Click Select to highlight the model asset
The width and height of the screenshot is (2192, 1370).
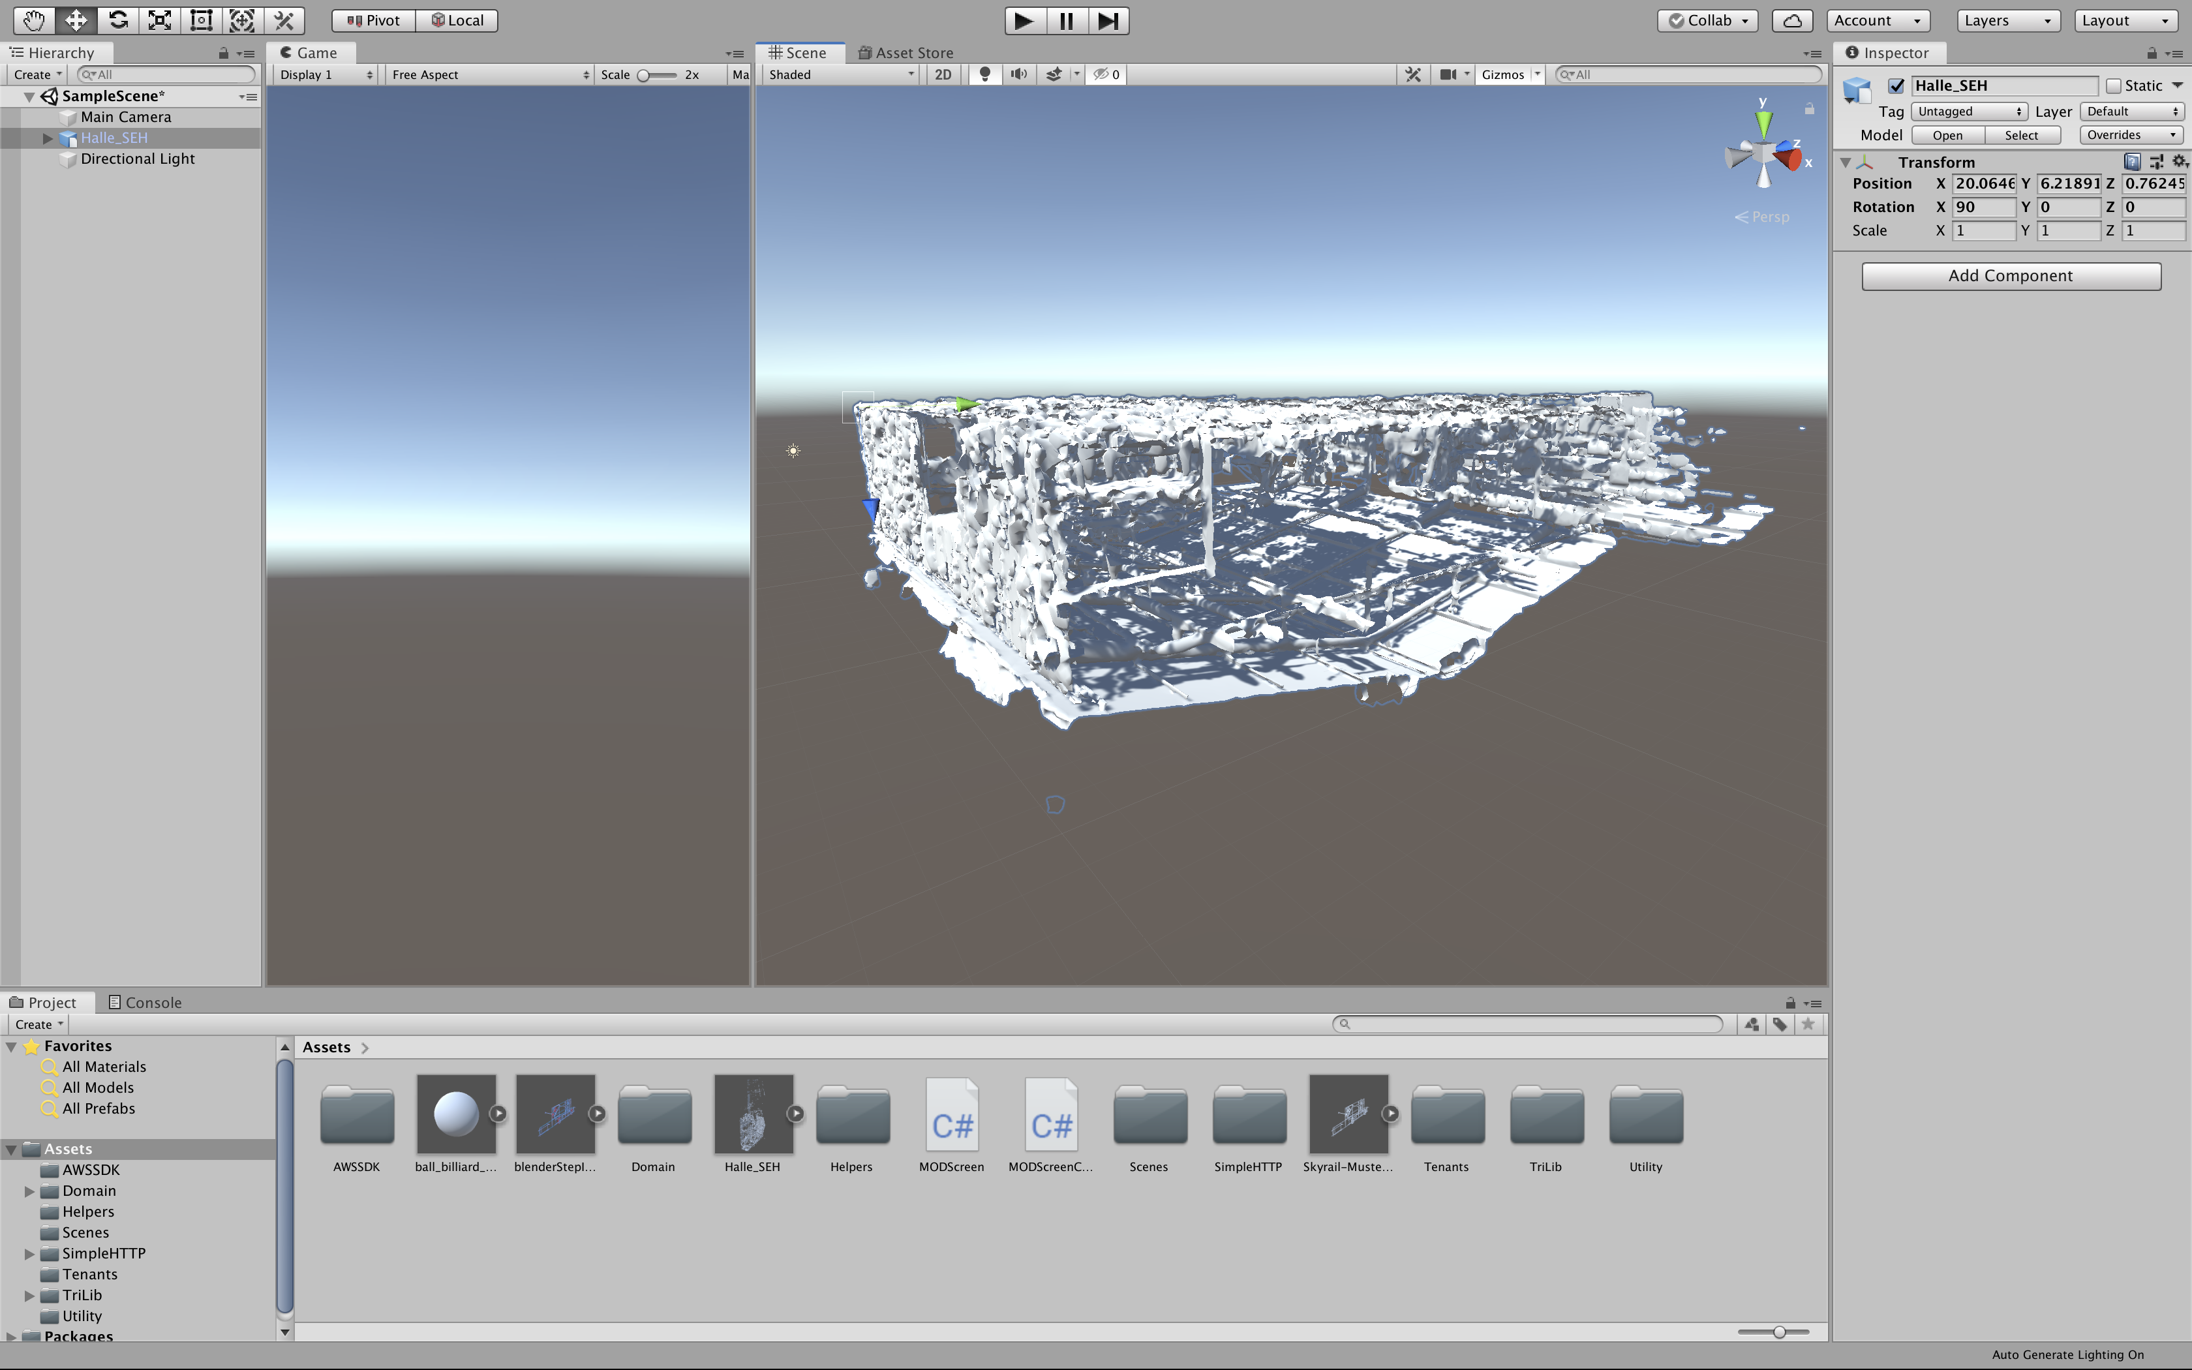click(2022, 134)
